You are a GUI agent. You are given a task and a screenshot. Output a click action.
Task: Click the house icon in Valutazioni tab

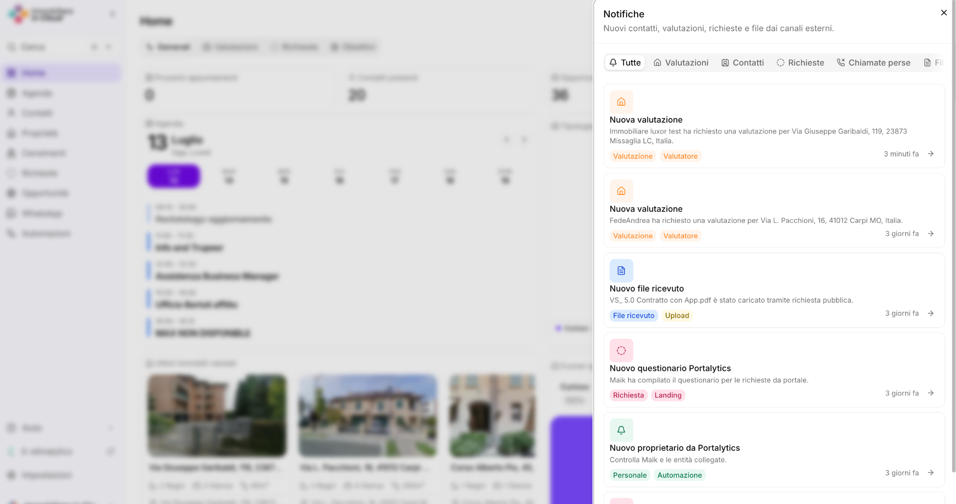click(x=657, y=63)
